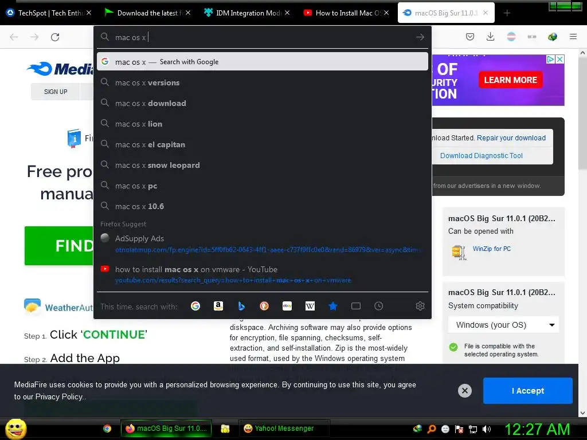Reload the current page

click(55, 37)
